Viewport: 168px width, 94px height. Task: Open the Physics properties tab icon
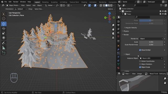coord(118,57)
